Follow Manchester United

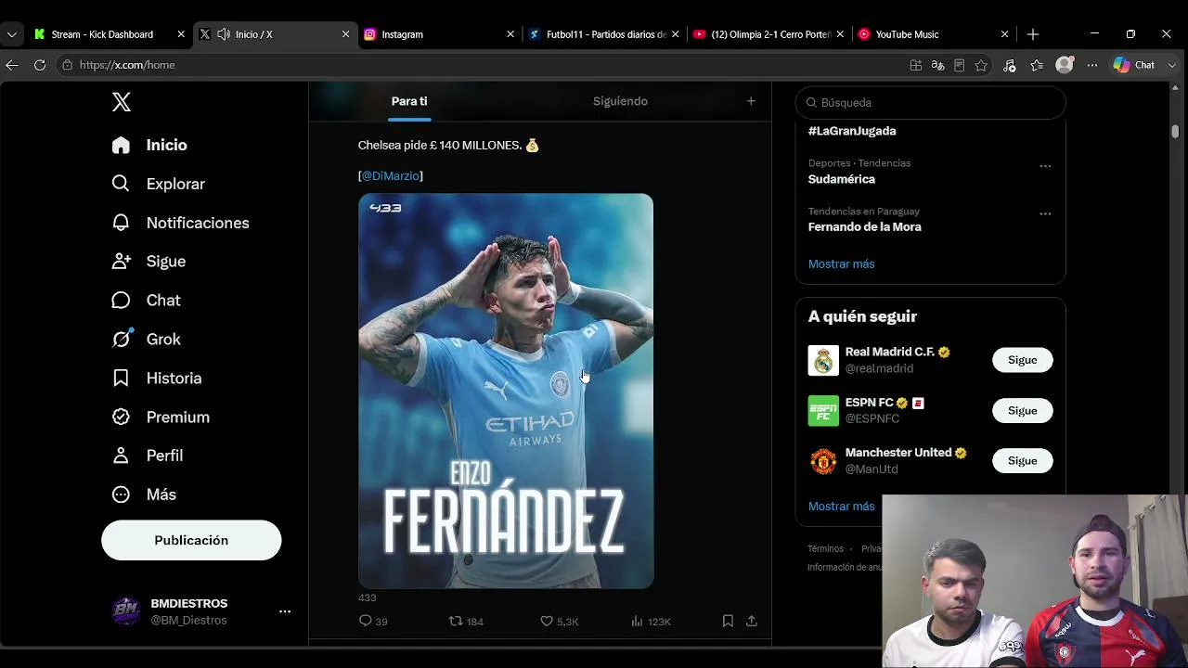point(1023,460)
